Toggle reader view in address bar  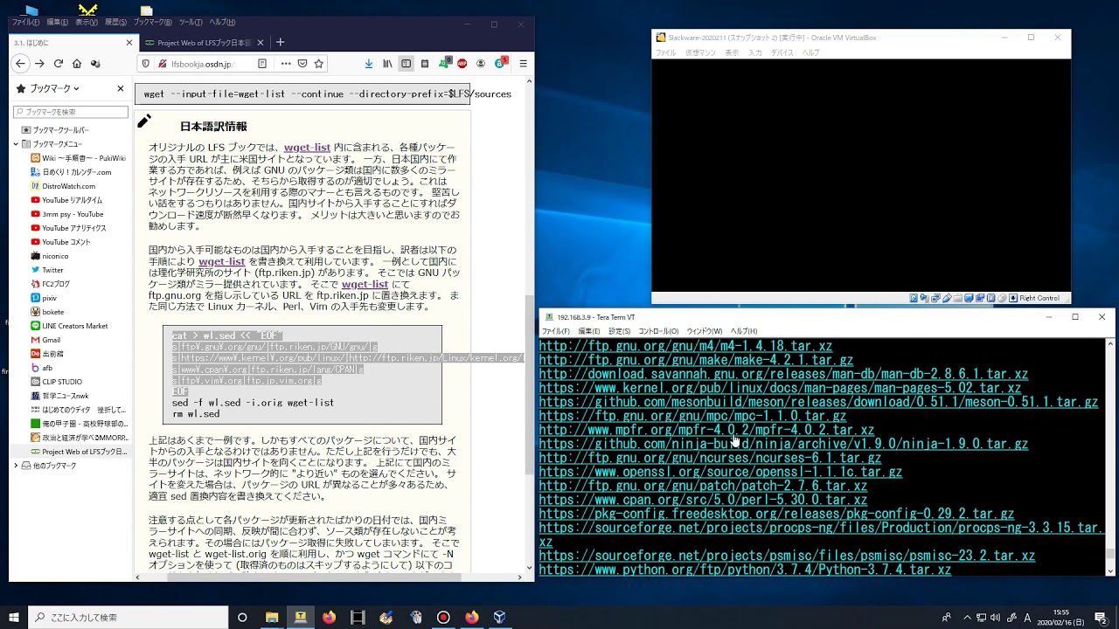[262, 64]
